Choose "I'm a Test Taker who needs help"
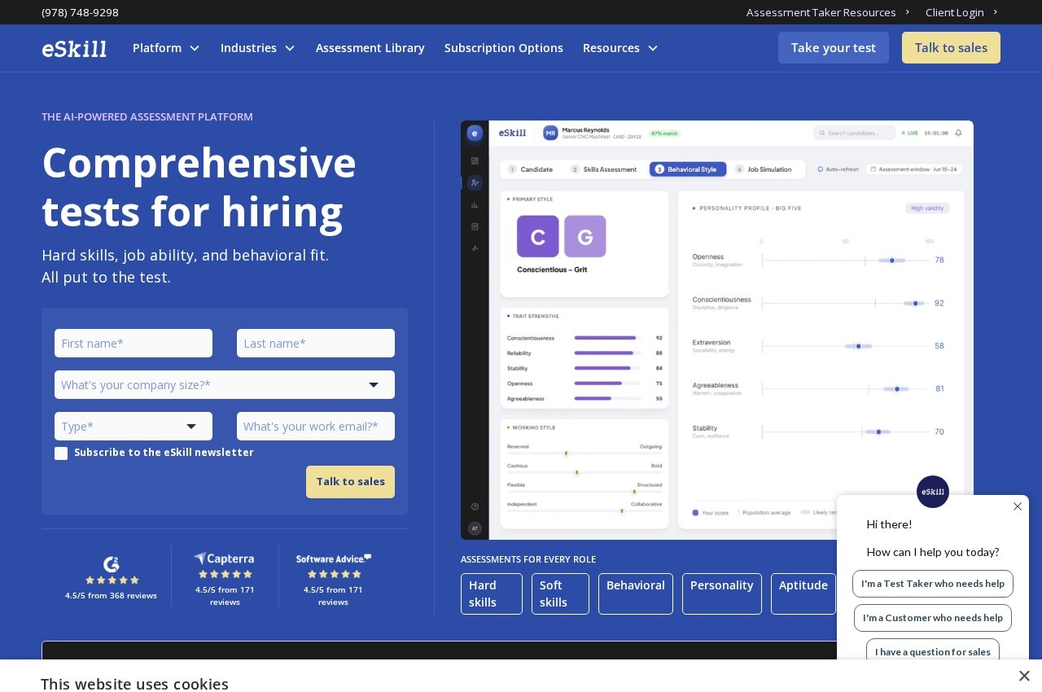 tap(933, 584)
